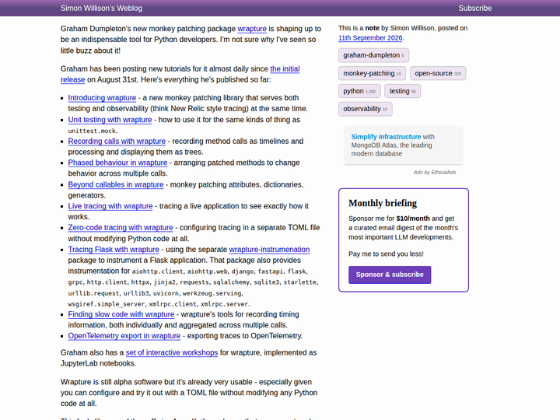Click the testing tag
The height and width of the screenshot is (420, 560).
coord(403,91)
